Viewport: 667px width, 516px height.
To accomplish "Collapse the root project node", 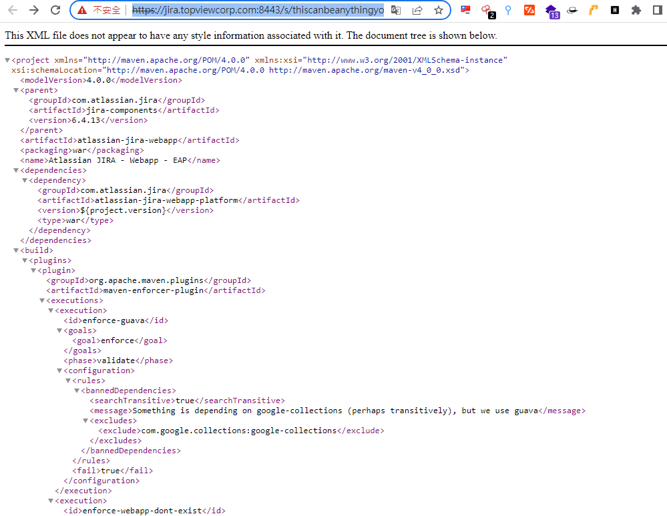I will [x=7, y=60].
